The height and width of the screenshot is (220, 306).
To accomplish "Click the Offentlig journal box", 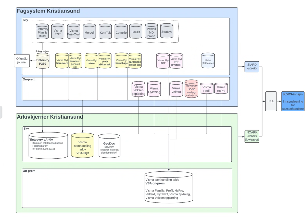I will pos(22,61).
